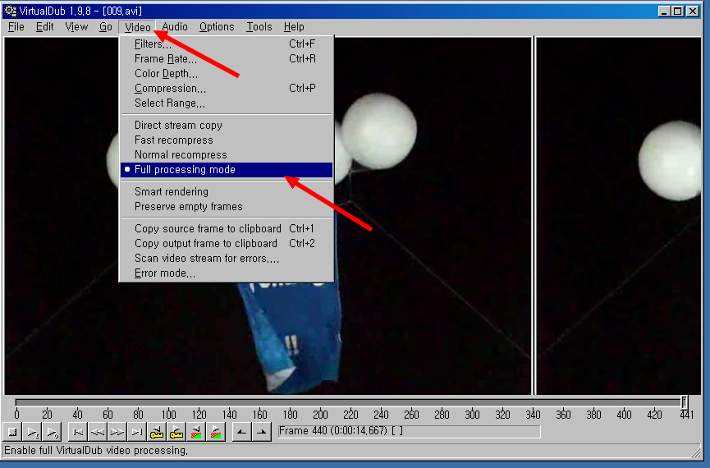Click timeline at frame 200 mark
Image resolution: width=710 pixels, height=468 pixels.
pos(320,415)
